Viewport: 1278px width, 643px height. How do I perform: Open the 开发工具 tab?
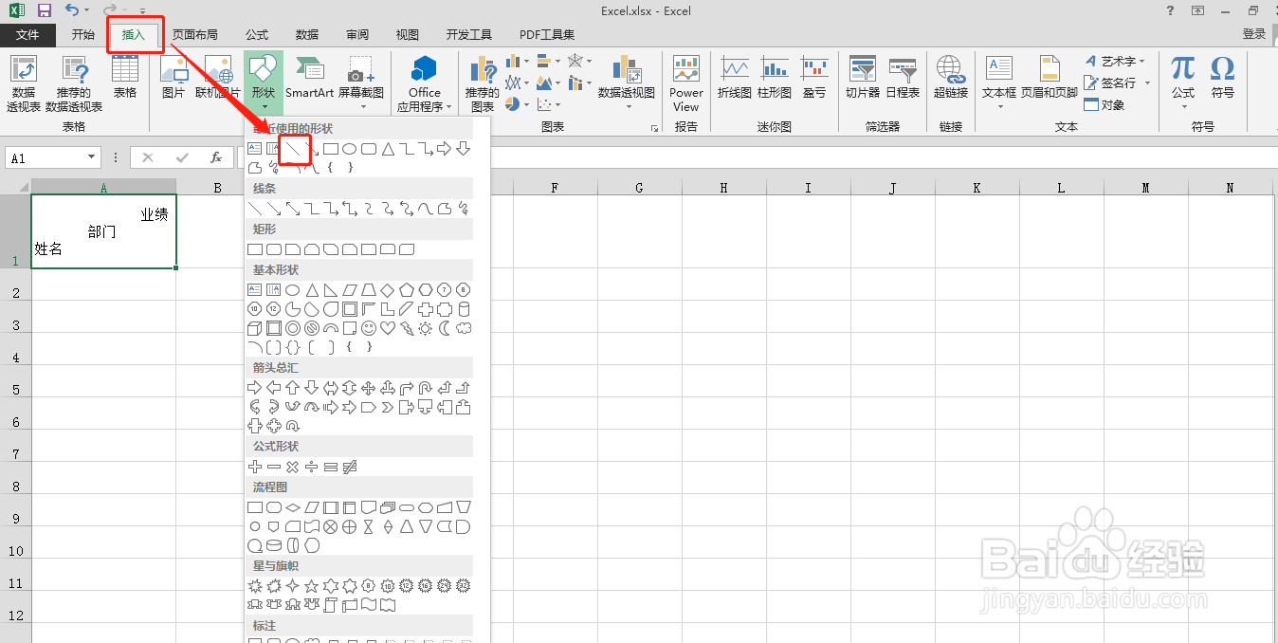pyautogui.click(x=469, y=34)
